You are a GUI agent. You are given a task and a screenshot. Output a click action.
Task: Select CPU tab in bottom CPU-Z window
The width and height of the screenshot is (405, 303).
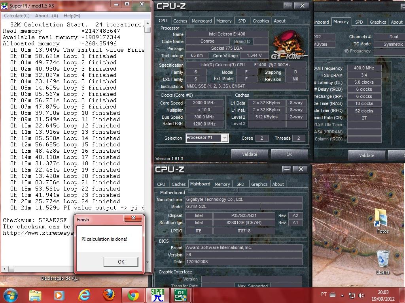[x=161, y=184]
